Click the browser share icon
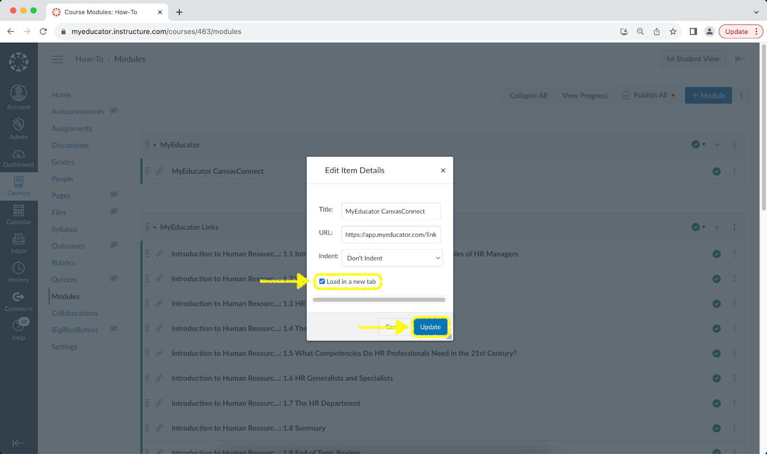Image resolution: width=767 pixels, height=454 pixels. [x=657, y=32]
